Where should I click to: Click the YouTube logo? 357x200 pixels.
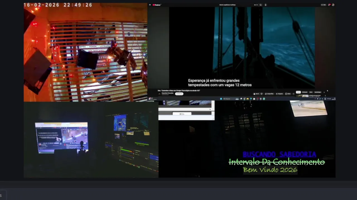click(x=156, y=5)
